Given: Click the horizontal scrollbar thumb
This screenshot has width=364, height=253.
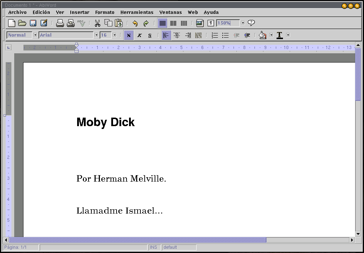Looking at the screenshot, I should pyautogui.click(x=138, y=240).
